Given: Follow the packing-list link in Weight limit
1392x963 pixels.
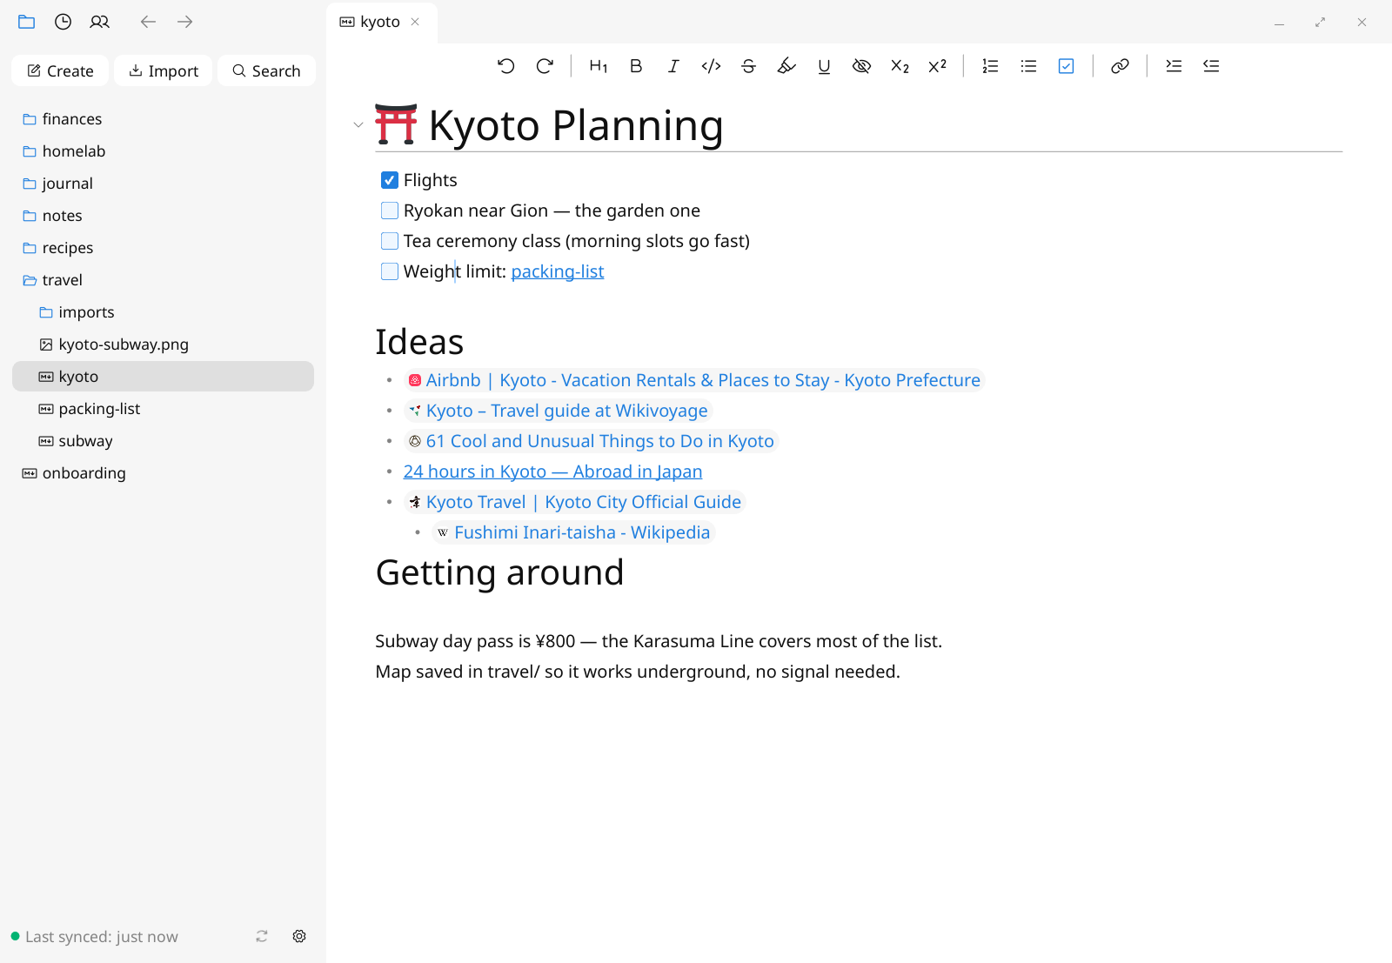Looking at the screenshot, I should coord(558,271).
